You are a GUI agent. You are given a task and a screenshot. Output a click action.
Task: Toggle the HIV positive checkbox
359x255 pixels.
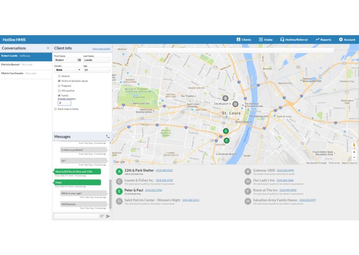tap(59, 90)
